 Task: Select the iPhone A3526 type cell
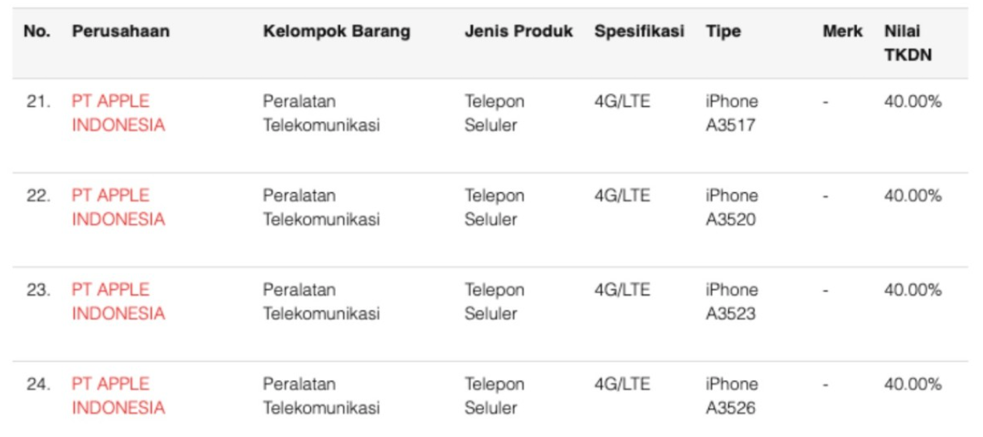[731, 396]
